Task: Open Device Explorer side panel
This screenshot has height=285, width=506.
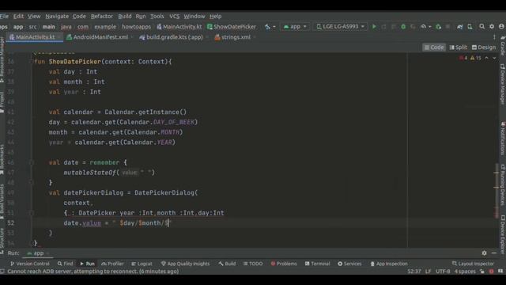Action: (503, 234)
